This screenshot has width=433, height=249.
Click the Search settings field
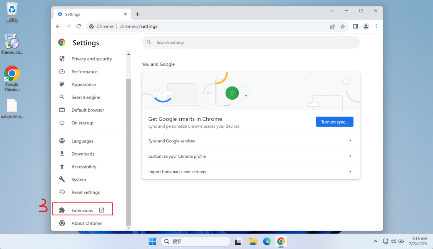251,42
